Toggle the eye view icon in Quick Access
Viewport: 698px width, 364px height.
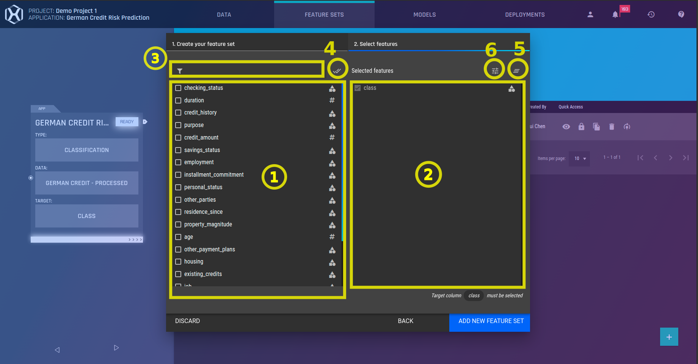click(566, 127)
